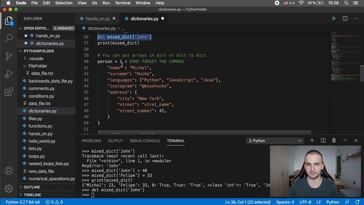Open the Search view in activity bar
This screenshot has width=364, height=205.
(x=9, y=38)
